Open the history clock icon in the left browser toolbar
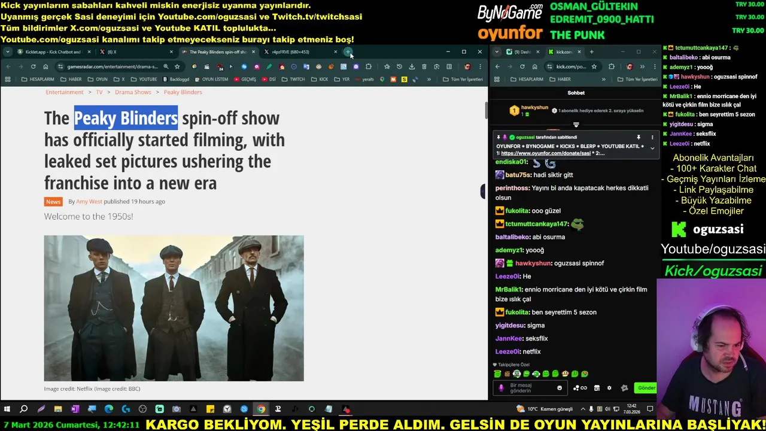The height and width of the screenshot is (431, 766). click(x=399, y=66)
